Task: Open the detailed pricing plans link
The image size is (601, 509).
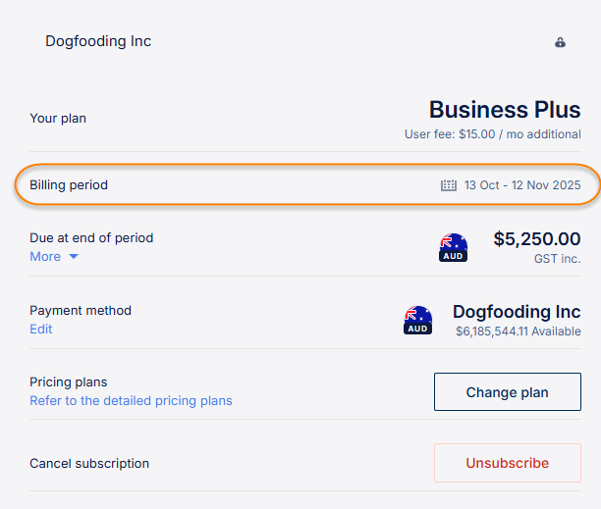Action: coord(131,400)
